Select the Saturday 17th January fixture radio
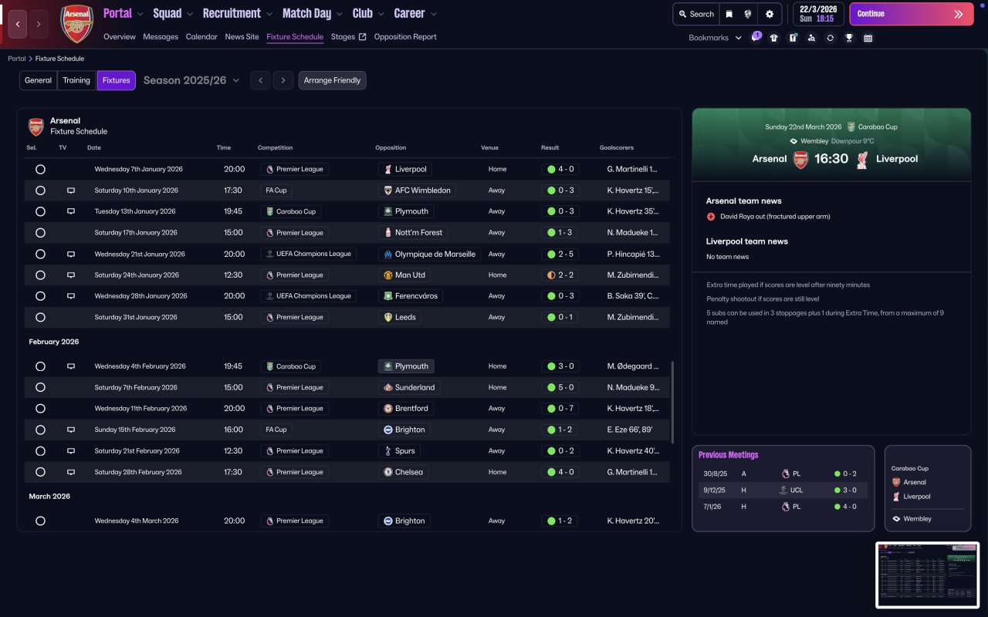Viewport: 988px width, 617px height. tap(40, 232)
